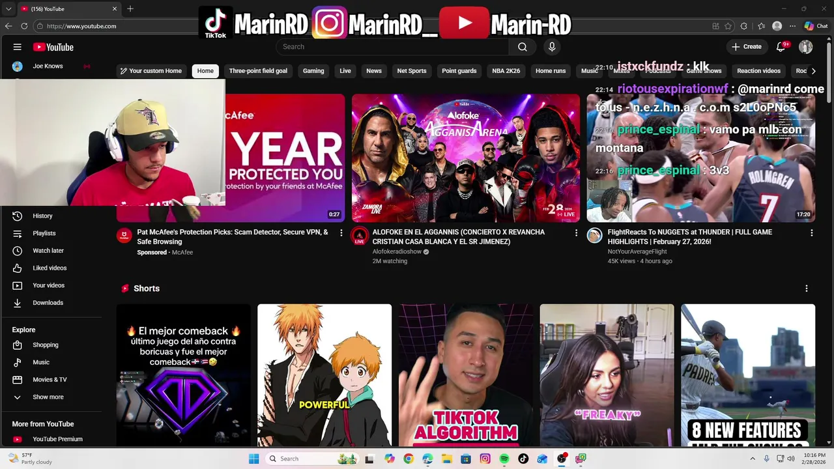The width and height of the screenshot is (834, 469).
Task: Open the browser extensions icon
Action: pyautogui.click(x=744, y=26)
